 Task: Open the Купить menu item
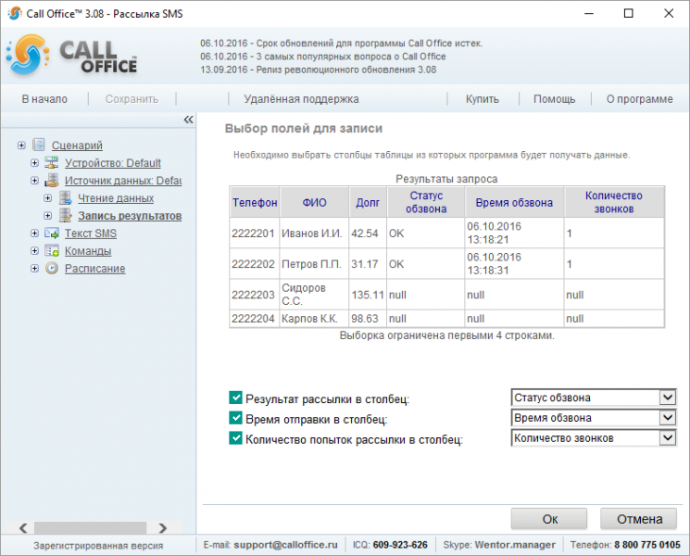pyautogui.click(x=483, y=99)
